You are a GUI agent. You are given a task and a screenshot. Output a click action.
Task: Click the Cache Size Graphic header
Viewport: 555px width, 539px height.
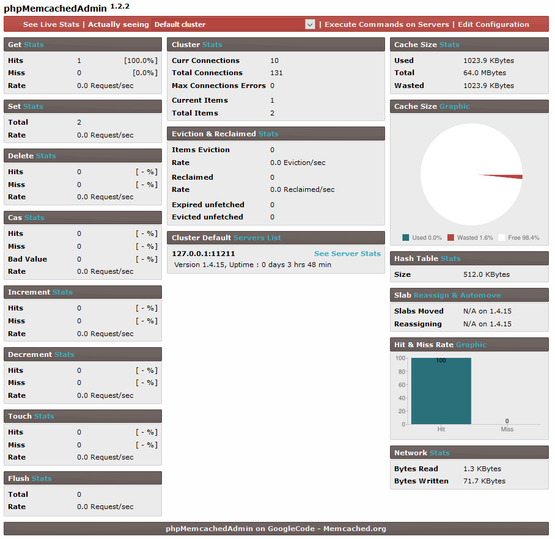pyautogui.click(x=469, y=106)
